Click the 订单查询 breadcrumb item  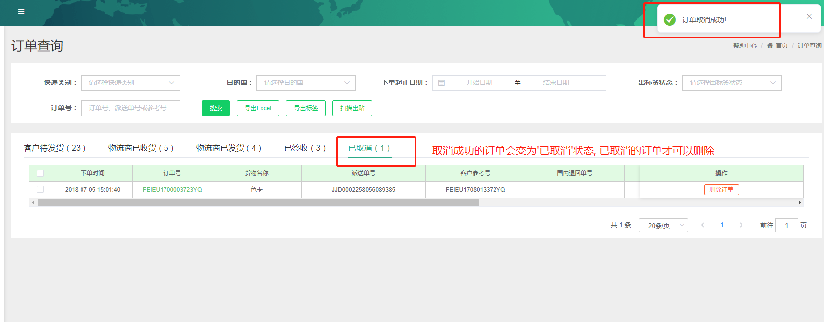pos(809,45)
